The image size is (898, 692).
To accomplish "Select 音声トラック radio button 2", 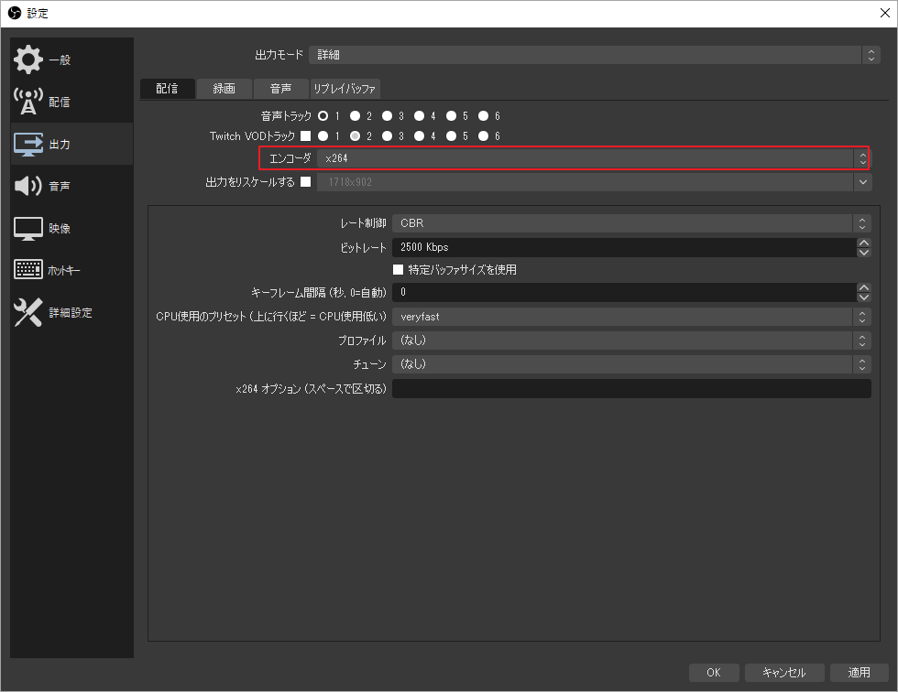I will [356, 116].
